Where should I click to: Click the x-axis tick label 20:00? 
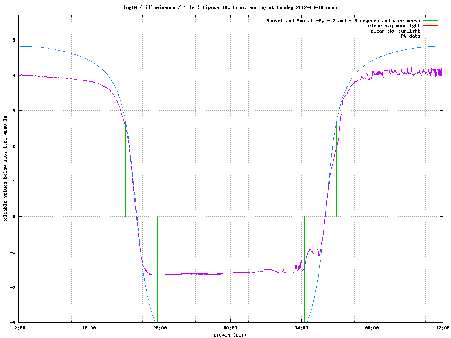160,328
